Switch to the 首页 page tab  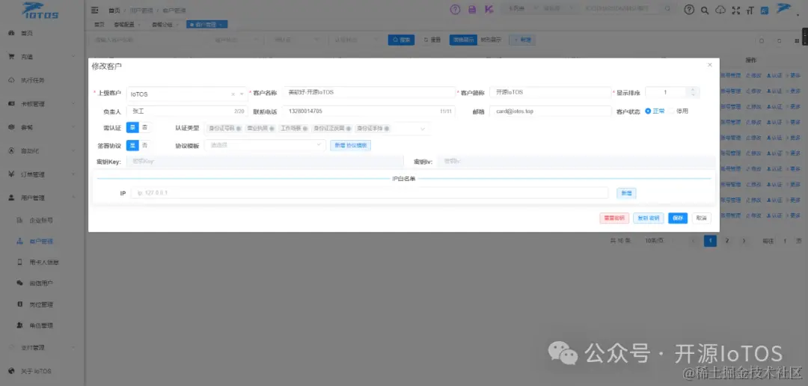pos(99,25)
